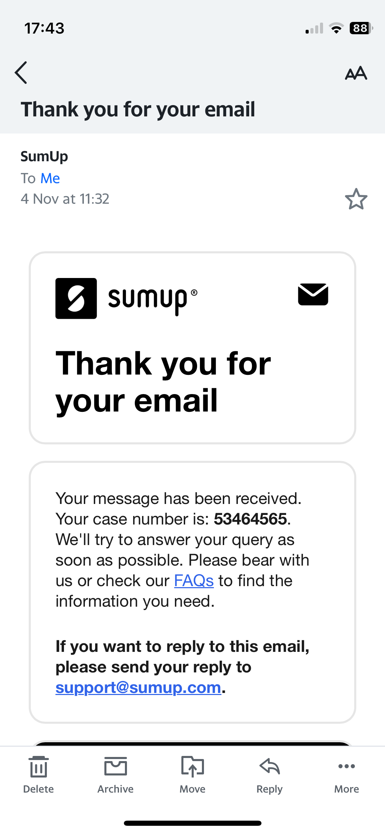The image size is (385, 834).
Task: Tap the email subject title at top
Action: [138, 110]
